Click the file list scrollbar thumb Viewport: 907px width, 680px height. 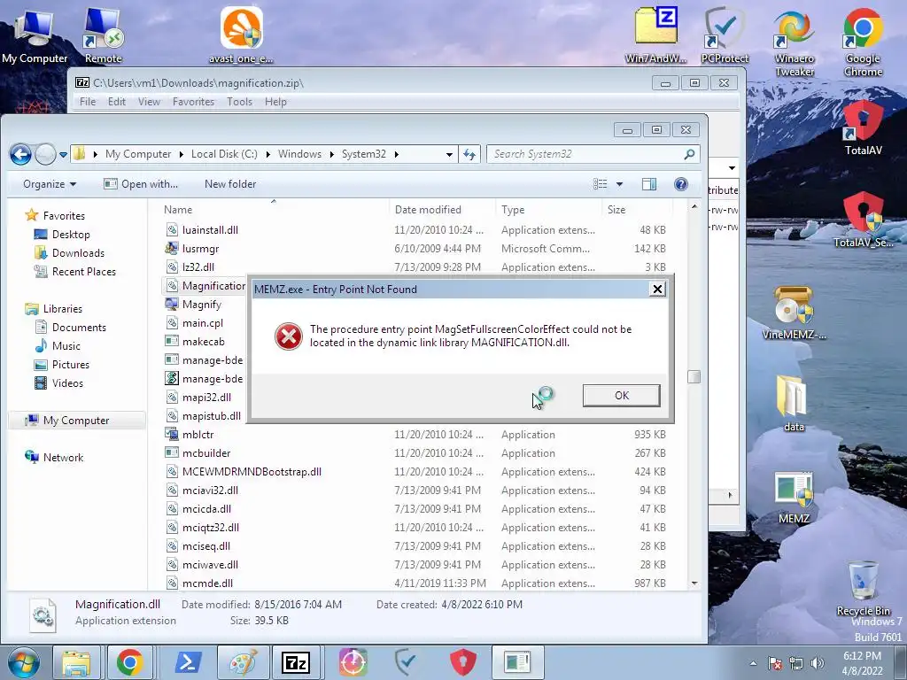694,377
